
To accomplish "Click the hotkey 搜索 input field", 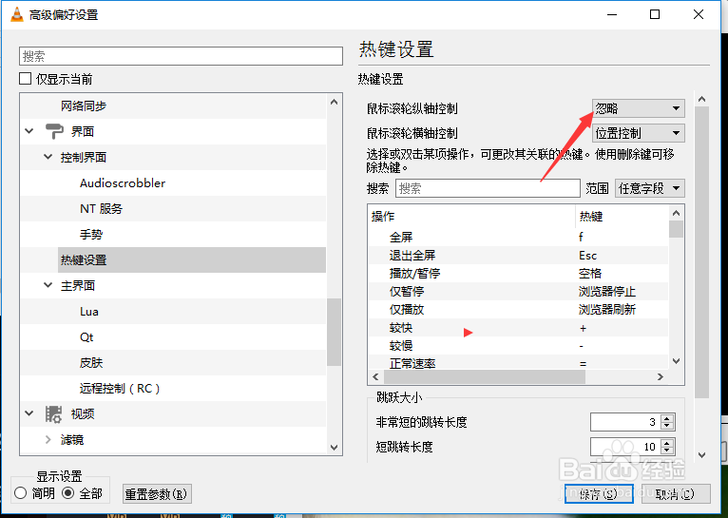I will (488, 188).
